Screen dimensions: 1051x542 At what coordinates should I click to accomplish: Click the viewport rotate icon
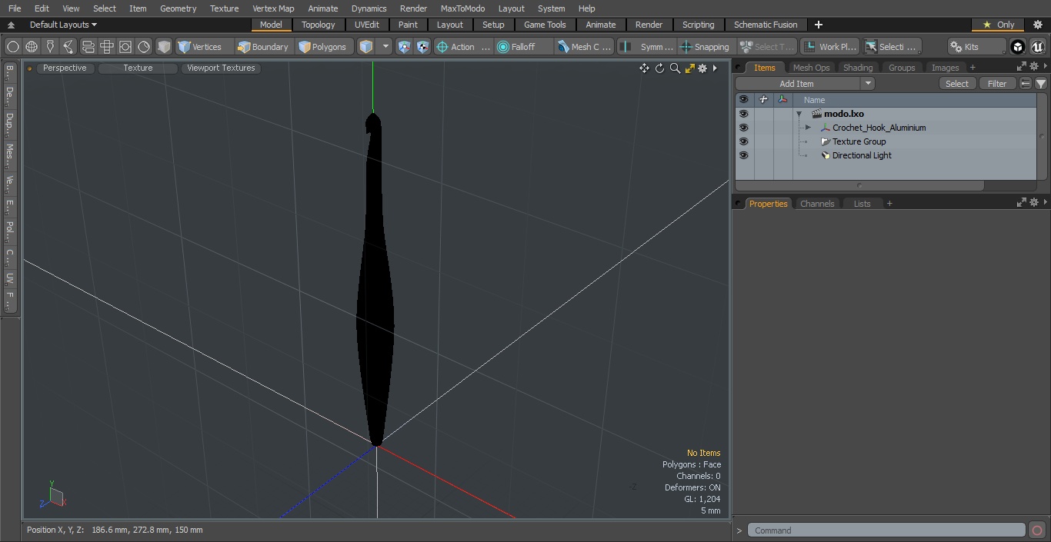point(659,68)
